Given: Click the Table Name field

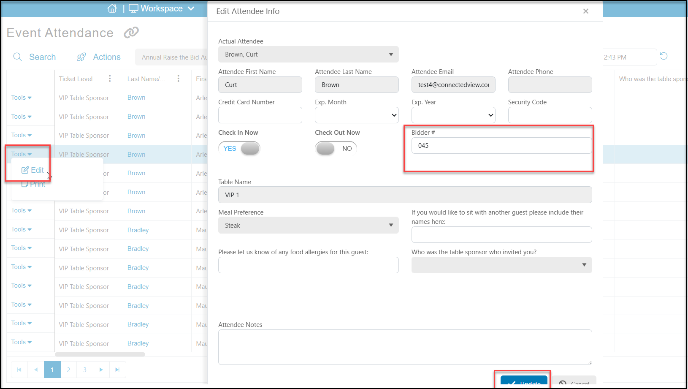Looking at the screenshot, I should (405, 195).
